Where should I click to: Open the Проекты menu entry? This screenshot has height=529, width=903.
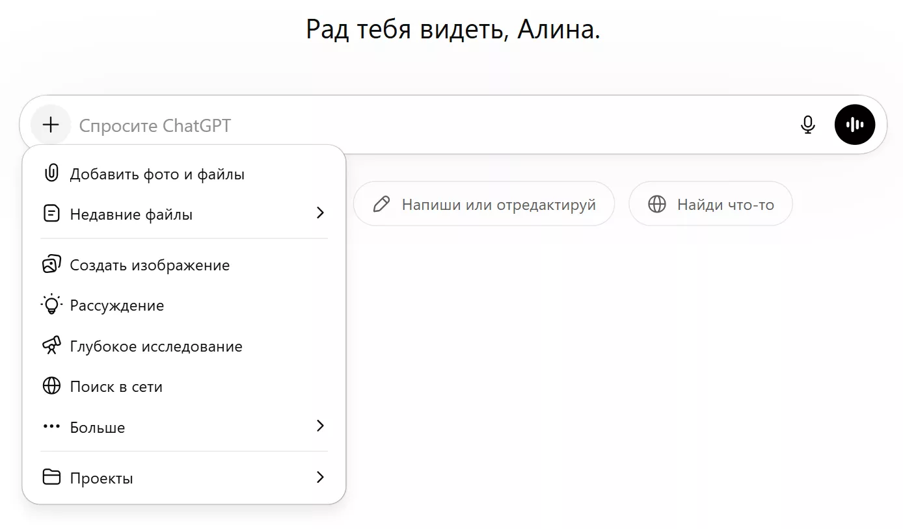coord(184,478)
